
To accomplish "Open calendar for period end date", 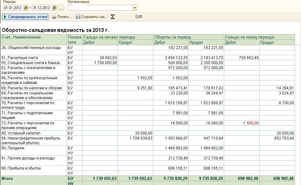I will 54,8.
